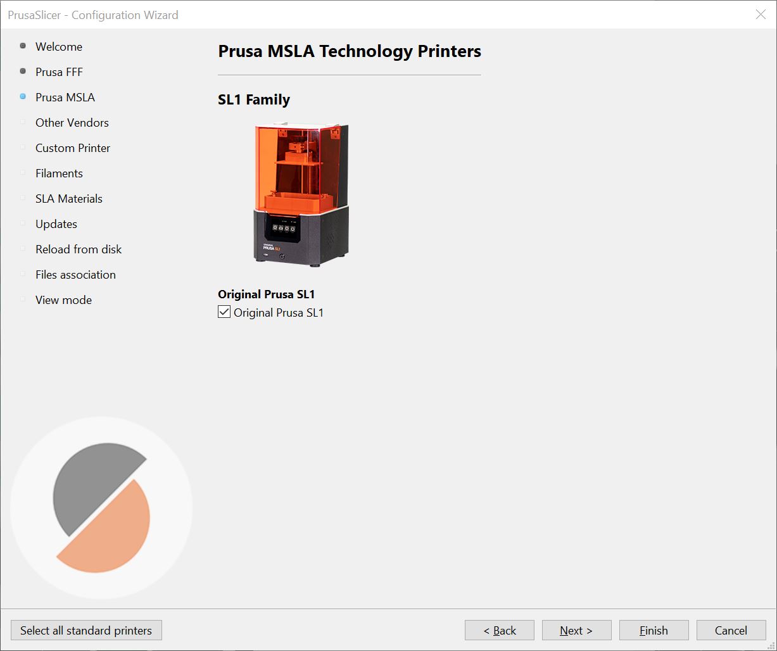Open the Updates step
This screenshot has height=651, width=777.
tap(56, 224)
